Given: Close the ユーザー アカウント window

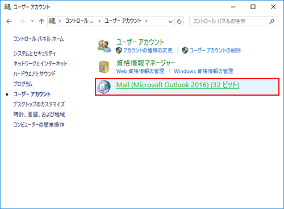Looking at the screenshot, I should point(273,7).
